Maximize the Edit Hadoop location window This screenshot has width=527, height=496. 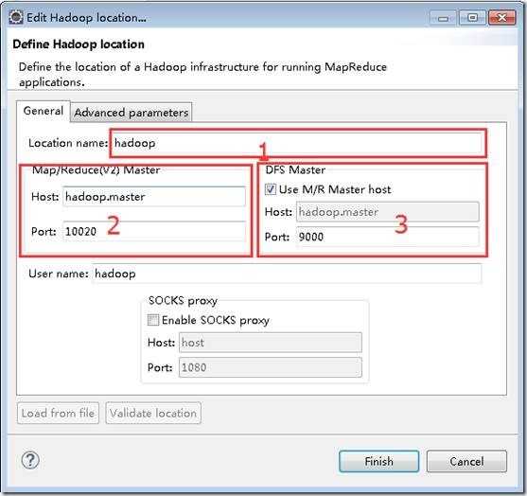pyautogui.click(x=472, y=18)
